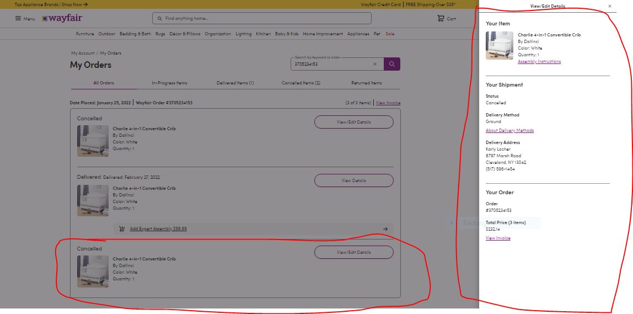This screenshot has width=633, height=314.
Task: Click the magnifier in Find anything home bar
Action: click(160, 19)
